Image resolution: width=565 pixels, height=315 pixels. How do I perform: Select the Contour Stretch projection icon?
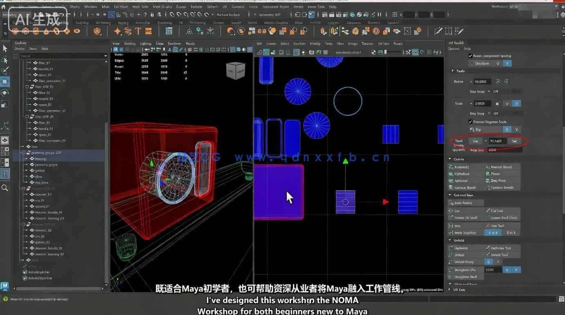(487, 187)
